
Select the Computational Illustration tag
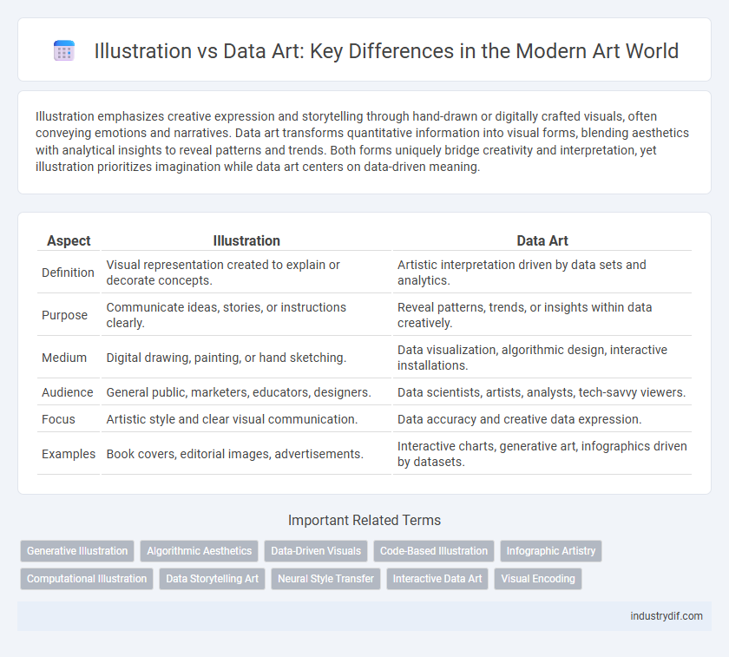coord(87,579)
